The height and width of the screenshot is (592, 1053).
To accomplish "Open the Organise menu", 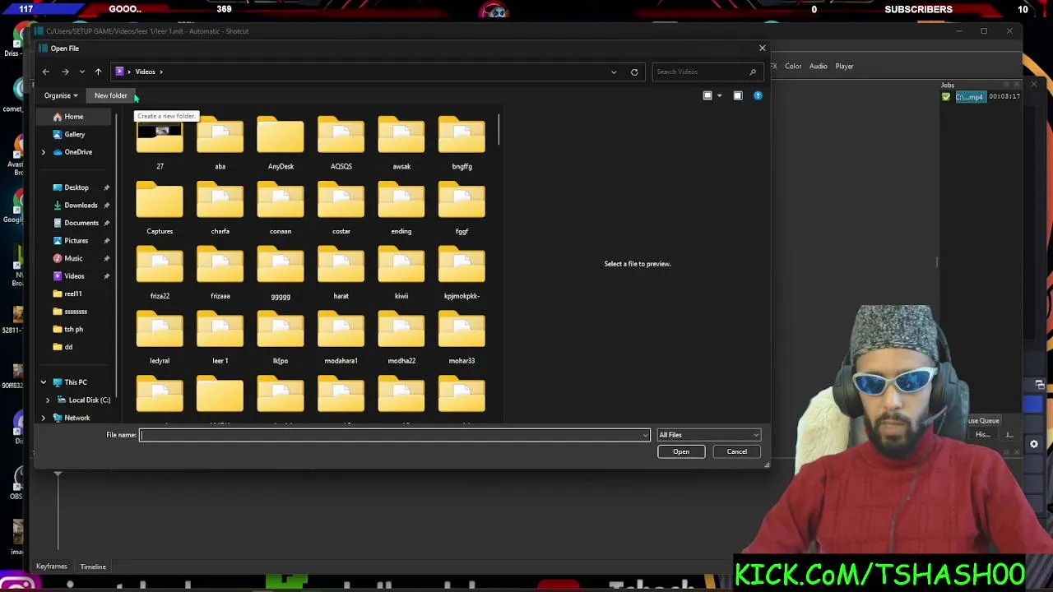I will [x=61, y=95].
